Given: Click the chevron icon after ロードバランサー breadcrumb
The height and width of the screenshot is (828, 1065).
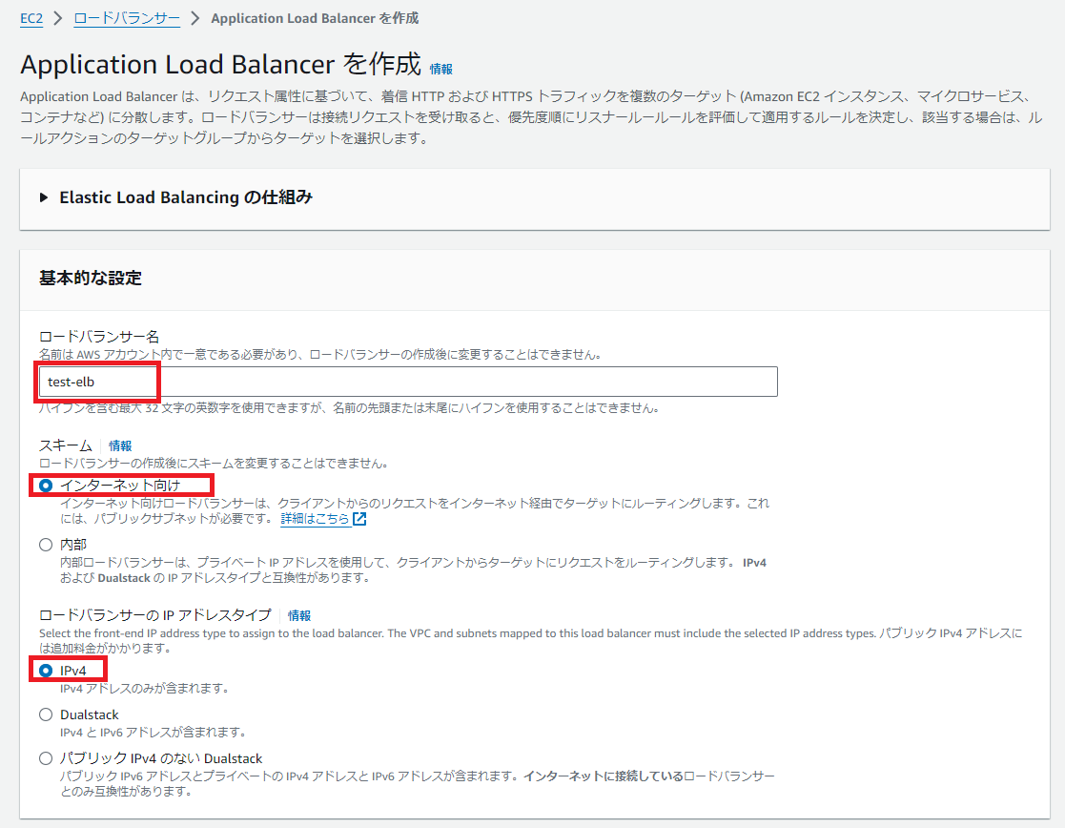Looking at the screenshot, I should [x=195, y=18].
